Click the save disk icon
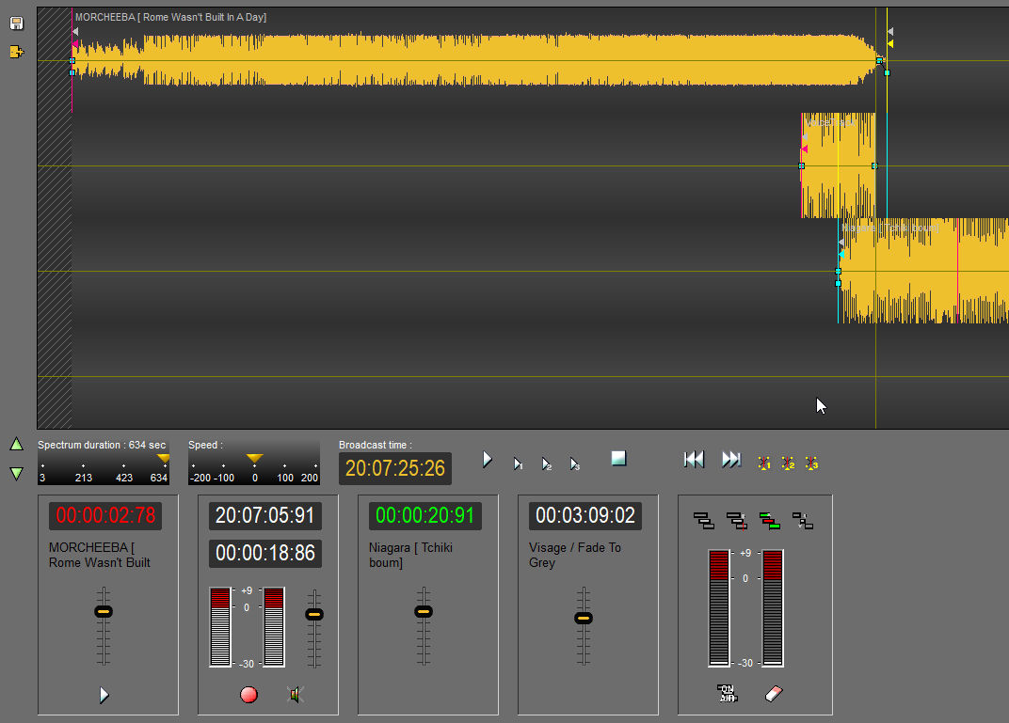 [x=16, y=23]
